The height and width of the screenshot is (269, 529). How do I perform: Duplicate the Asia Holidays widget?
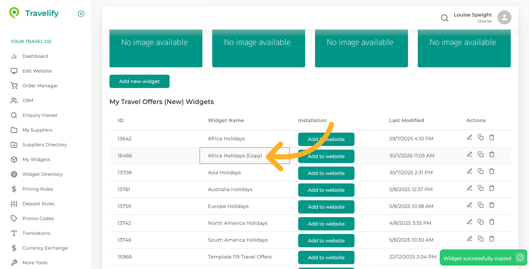point(481,171)
